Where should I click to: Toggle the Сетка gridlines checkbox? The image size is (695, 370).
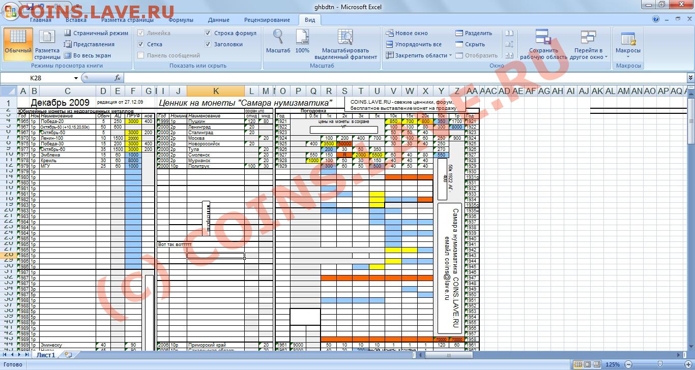coord(141,44)
